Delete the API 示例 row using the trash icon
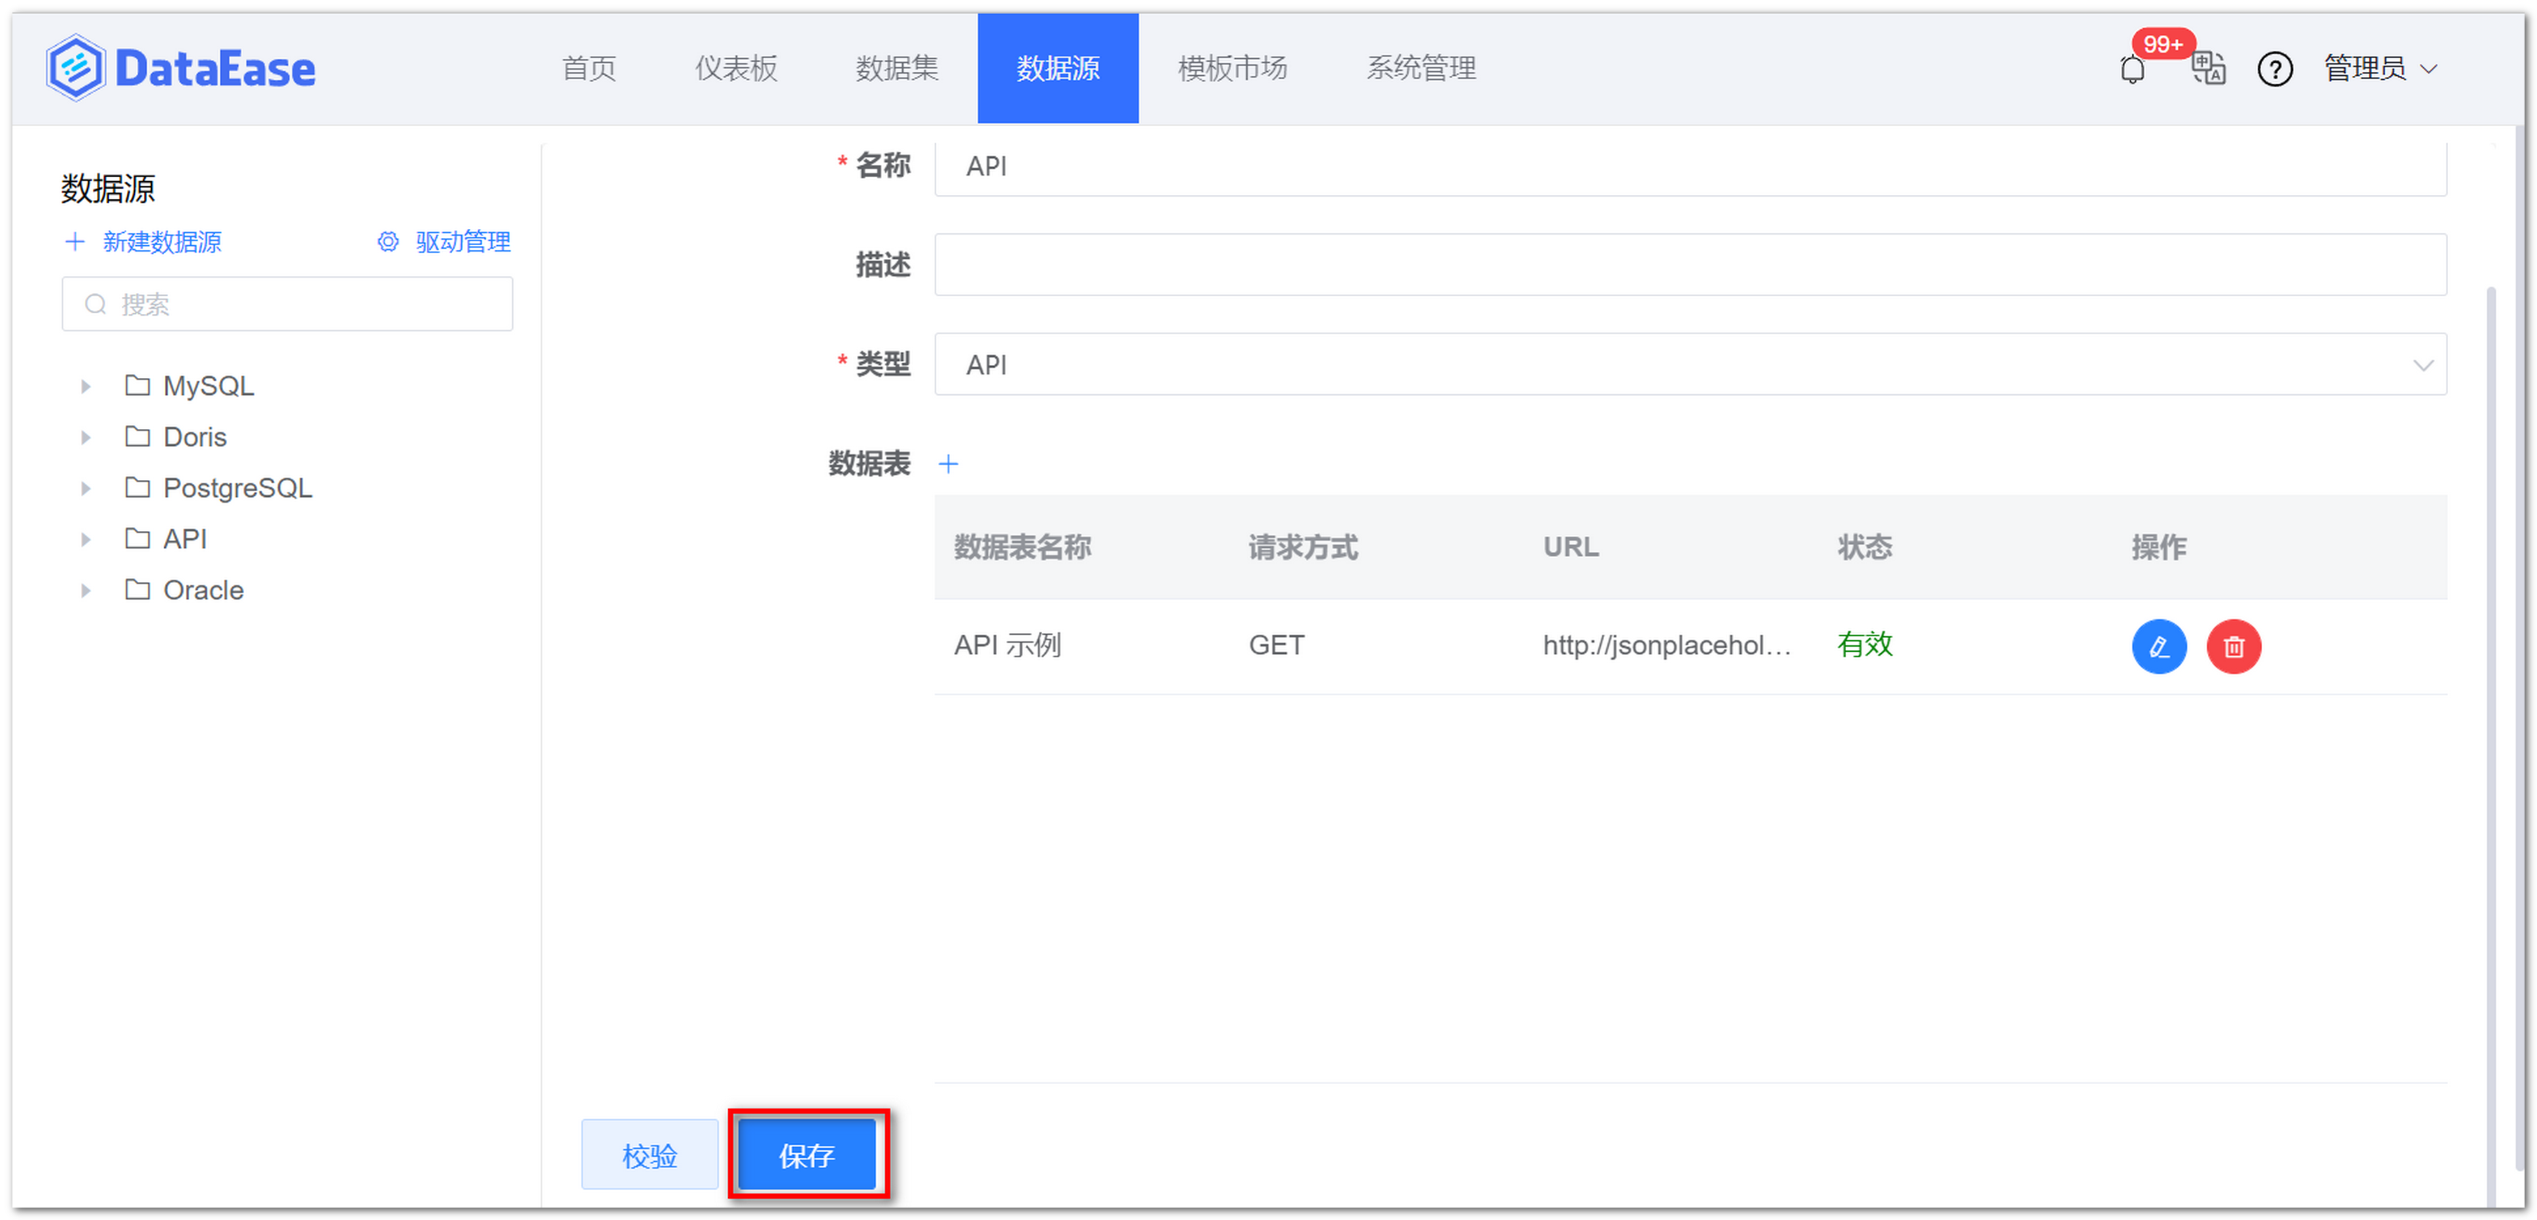This screenshot has width=2537, height=1220. pos(2233,647)
